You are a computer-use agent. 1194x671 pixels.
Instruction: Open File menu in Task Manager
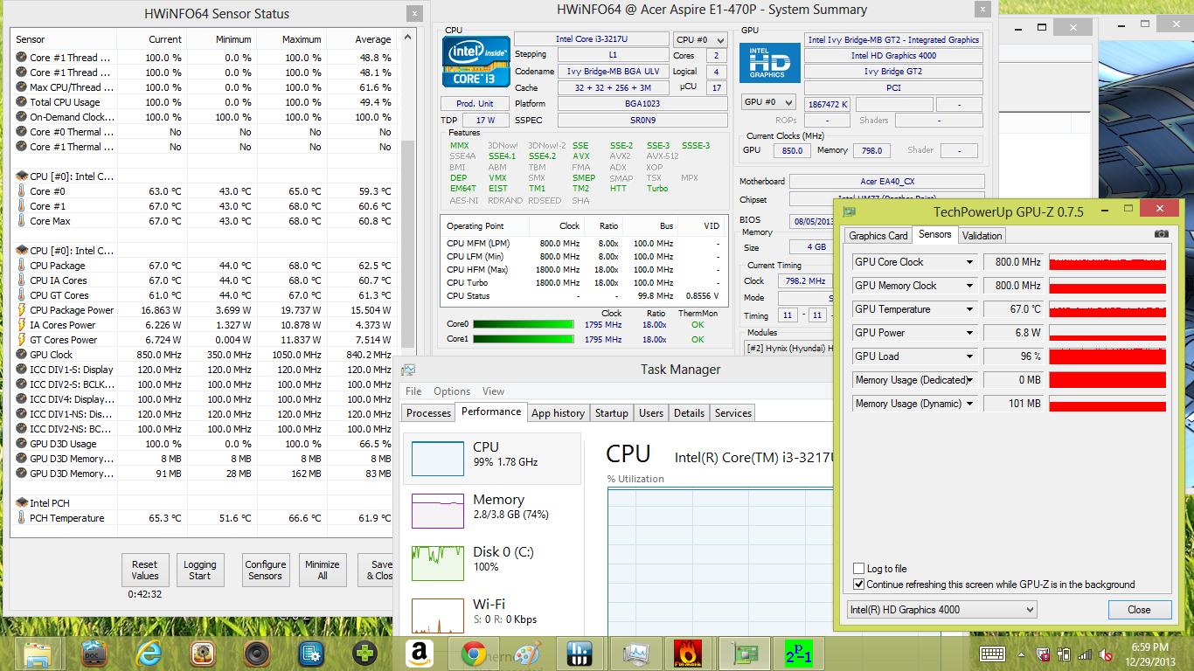click(413, 391)
